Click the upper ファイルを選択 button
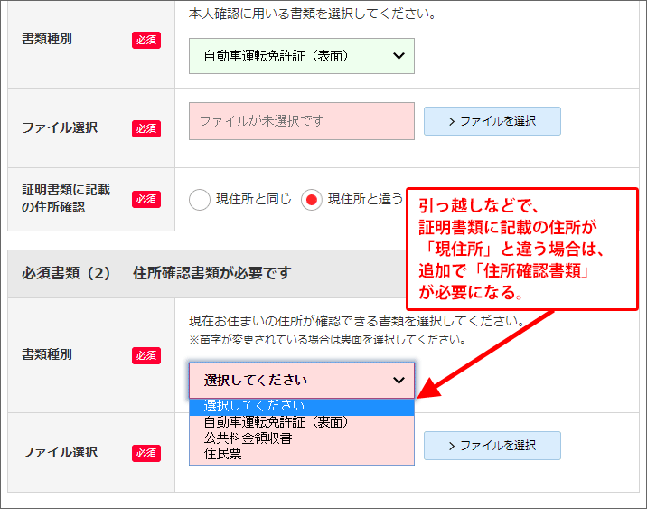 (492, 121)
